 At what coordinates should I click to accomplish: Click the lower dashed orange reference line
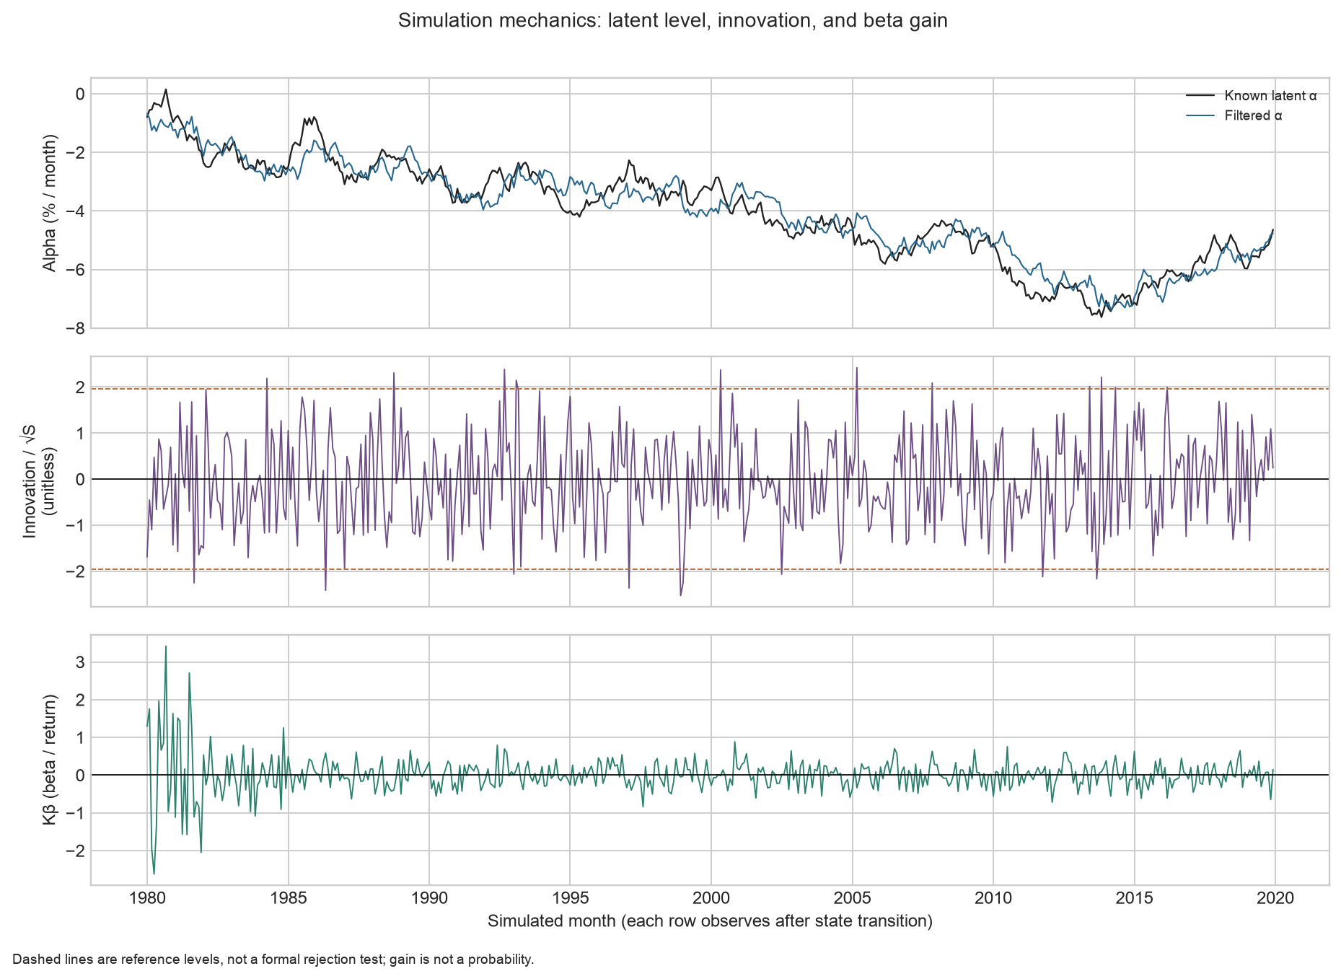(710, 569)
